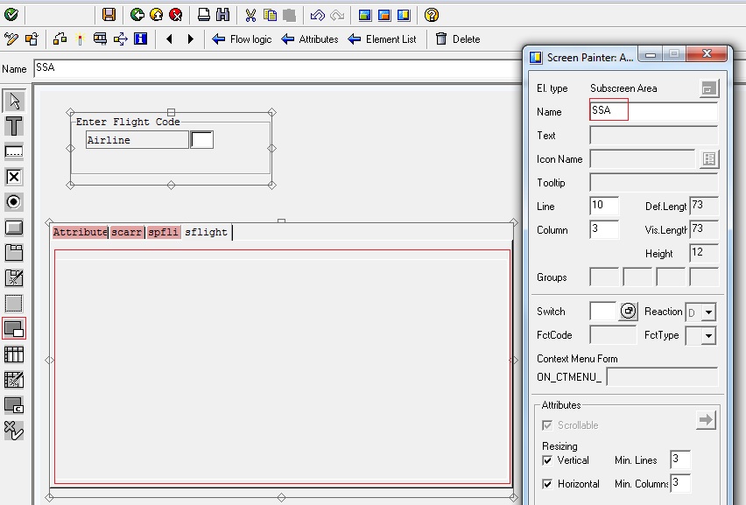Switch to the scarr tab
Image resolution: width=746 pixels, height=505 pixels.
click(125, 232)
